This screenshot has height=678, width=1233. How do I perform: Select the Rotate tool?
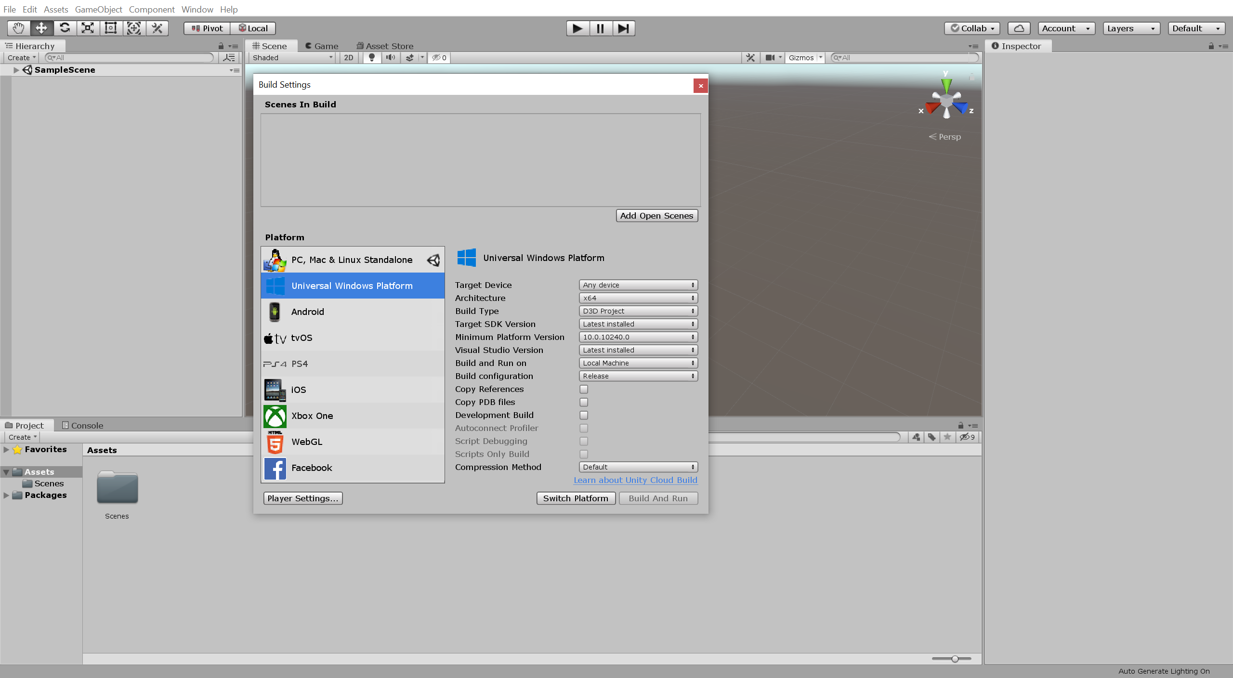65,28
